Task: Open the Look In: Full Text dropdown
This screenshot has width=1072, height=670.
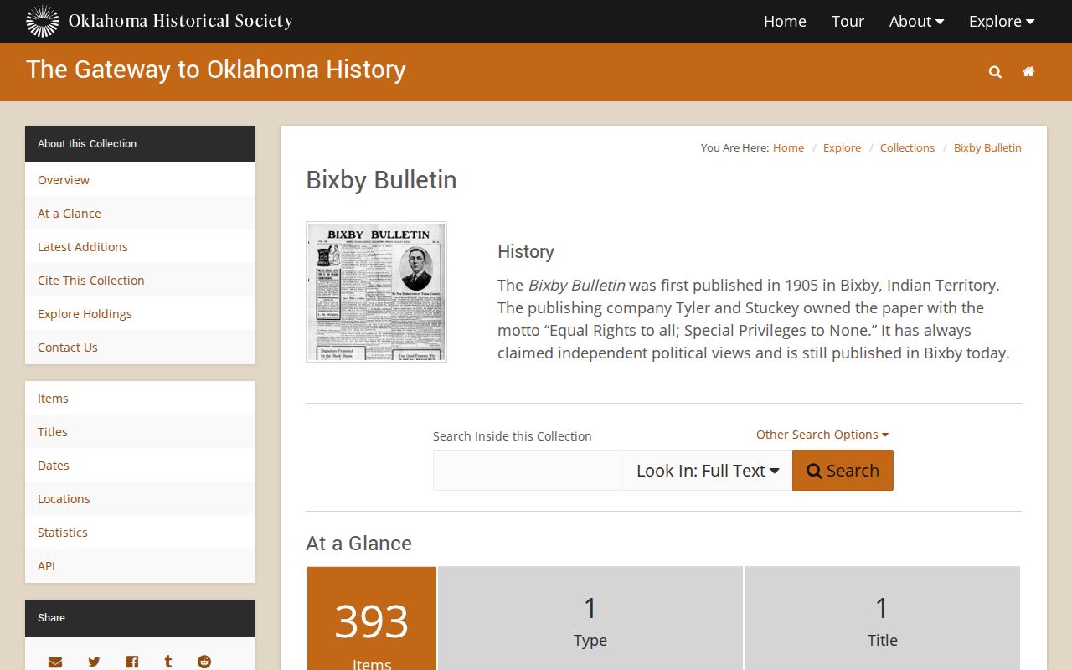Action: (708, 471)
